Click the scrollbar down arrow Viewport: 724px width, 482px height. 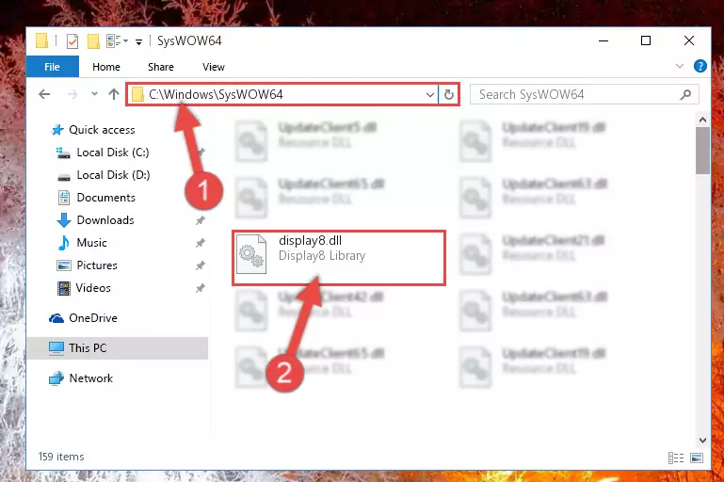click(x=702, y=441)
